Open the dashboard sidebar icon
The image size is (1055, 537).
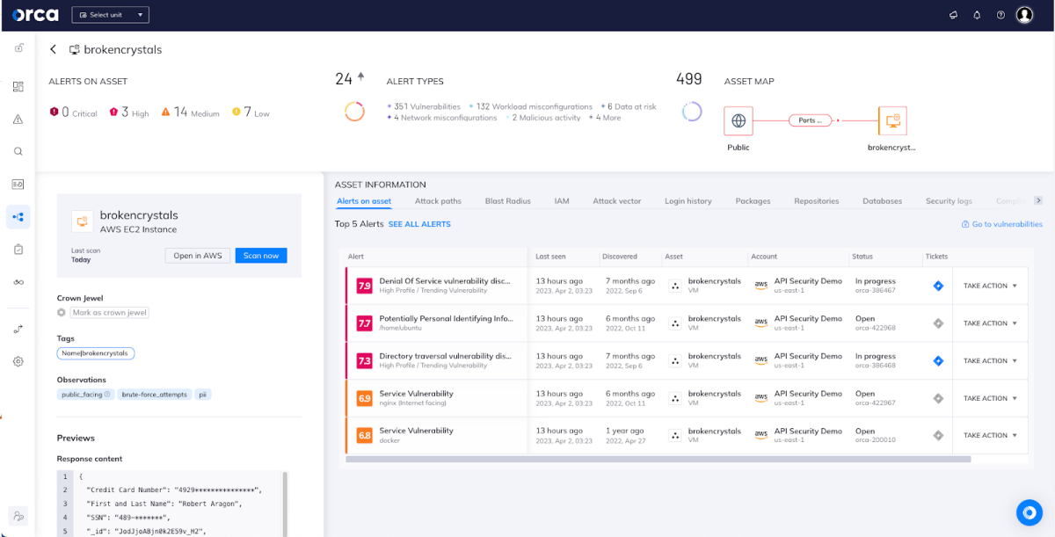18,86
